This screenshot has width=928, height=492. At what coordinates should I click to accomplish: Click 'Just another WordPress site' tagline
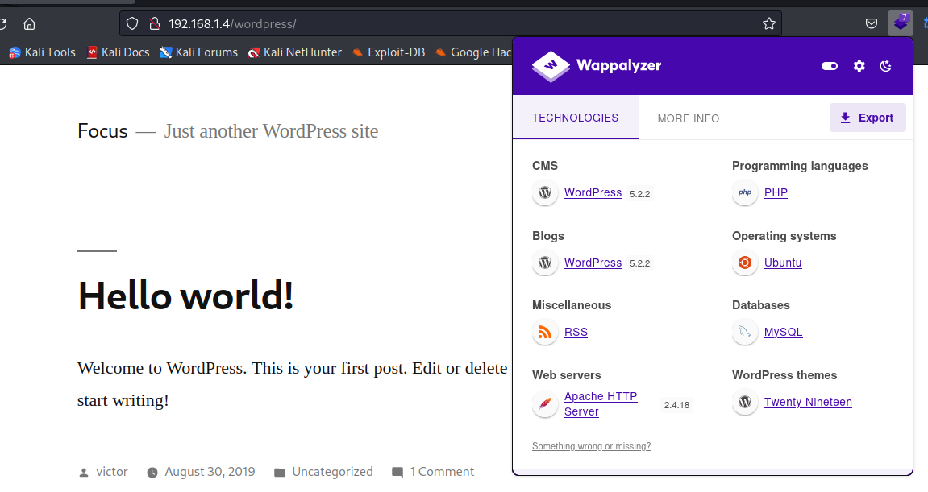(x=271, y=131)
